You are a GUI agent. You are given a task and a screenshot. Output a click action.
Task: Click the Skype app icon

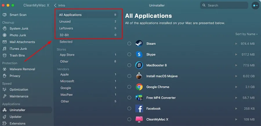[x=139, y=54]
